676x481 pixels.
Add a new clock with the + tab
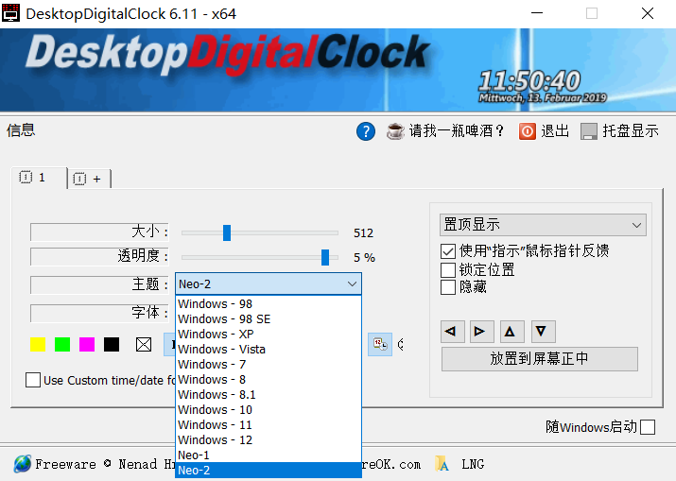click(89, 179)
